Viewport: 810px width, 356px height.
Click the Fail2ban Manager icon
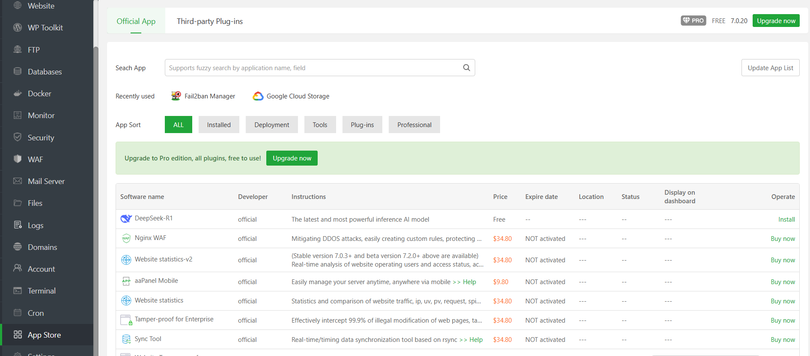176,96
